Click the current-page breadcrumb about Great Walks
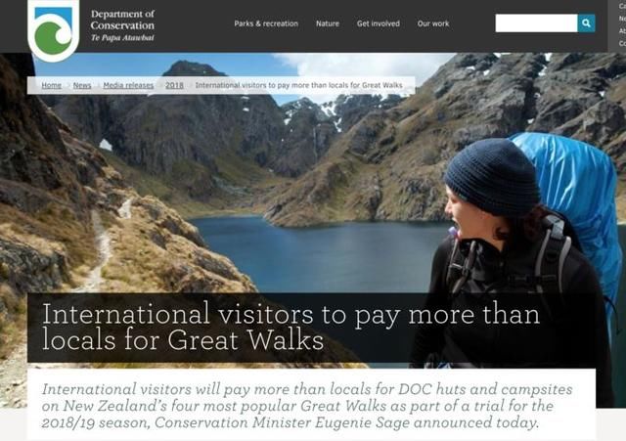 (x=298, y=85)
